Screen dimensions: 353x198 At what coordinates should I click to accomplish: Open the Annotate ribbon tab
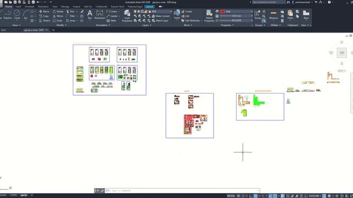tap(29, 7)
